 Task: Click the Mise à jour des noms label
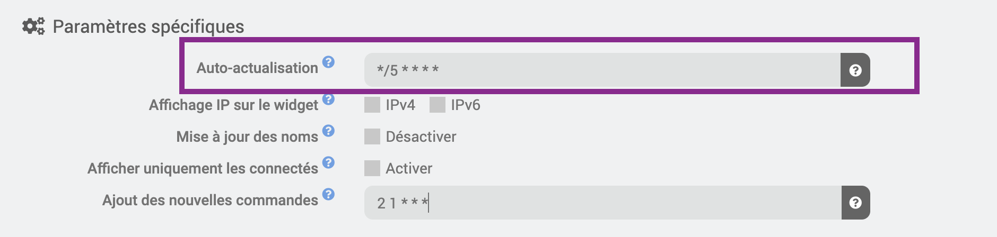[x=247, y=136]
